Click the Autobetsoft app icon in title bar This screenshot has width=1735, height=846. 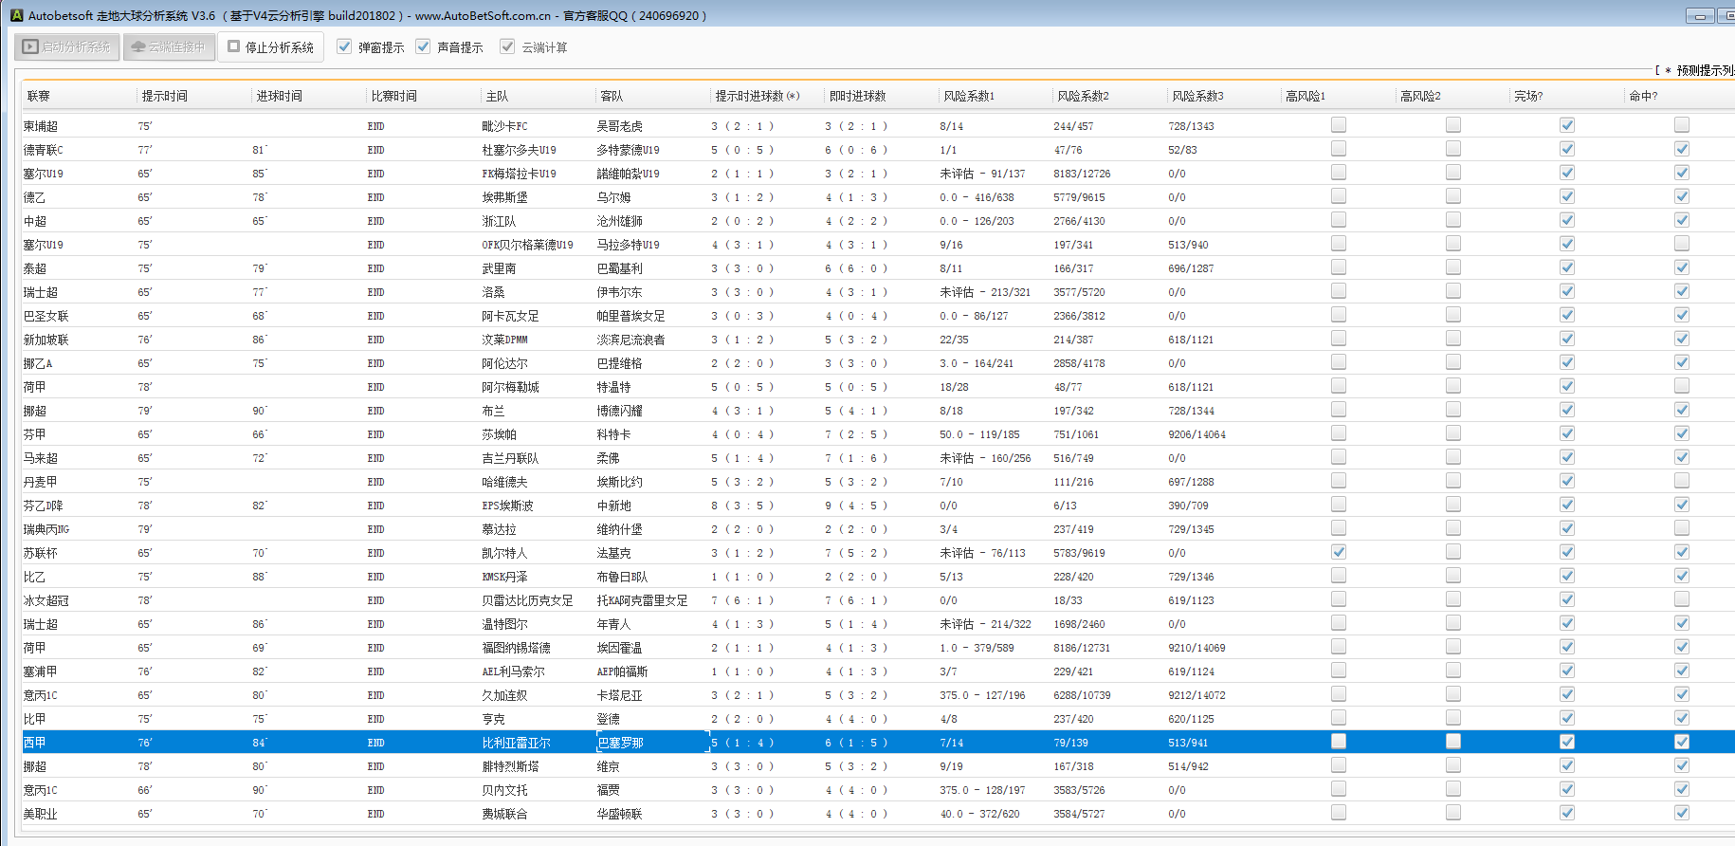tap(16, 15)
